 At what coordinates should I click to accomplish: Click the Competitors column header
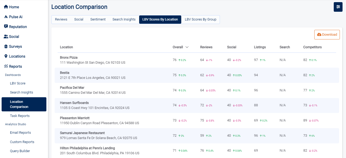312,47
